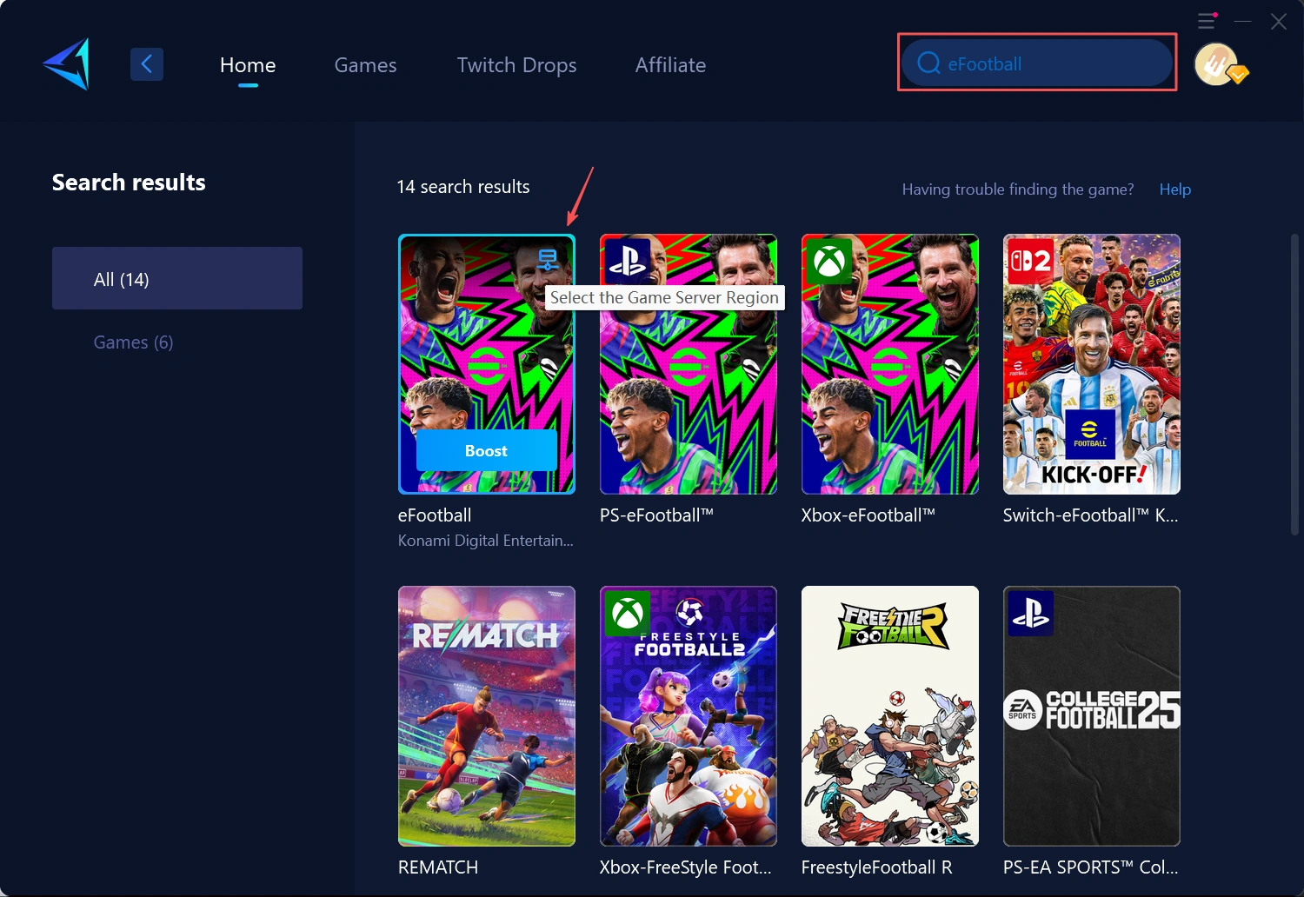Open PS-EA SPORTS College Football 25 cover
This screenshot has height=897, width=1304.
point(1092,716)
